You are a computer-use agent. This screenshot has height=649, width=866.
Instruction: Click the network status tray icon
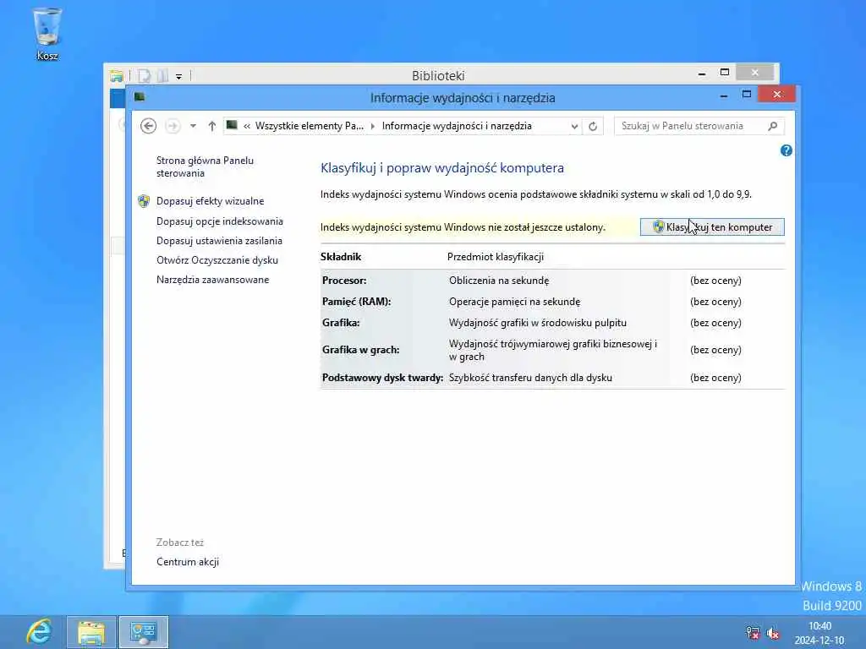click(753, 632)
